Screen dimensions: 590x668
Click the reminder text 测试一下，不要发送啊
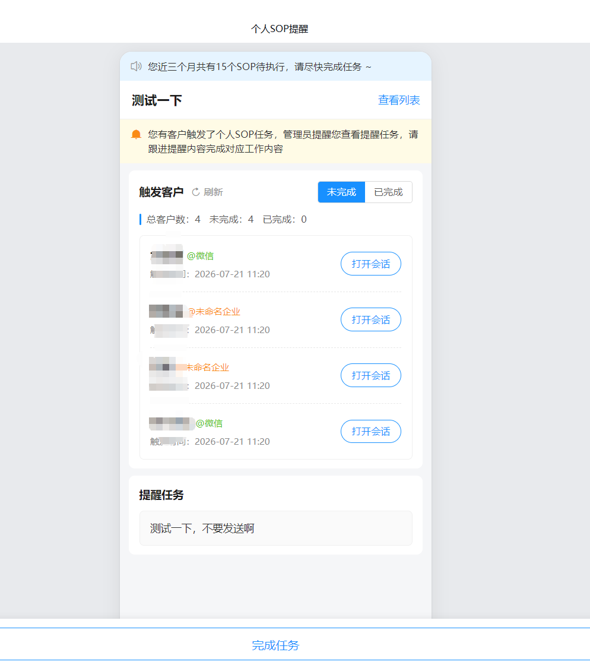[x=202, y=528]
